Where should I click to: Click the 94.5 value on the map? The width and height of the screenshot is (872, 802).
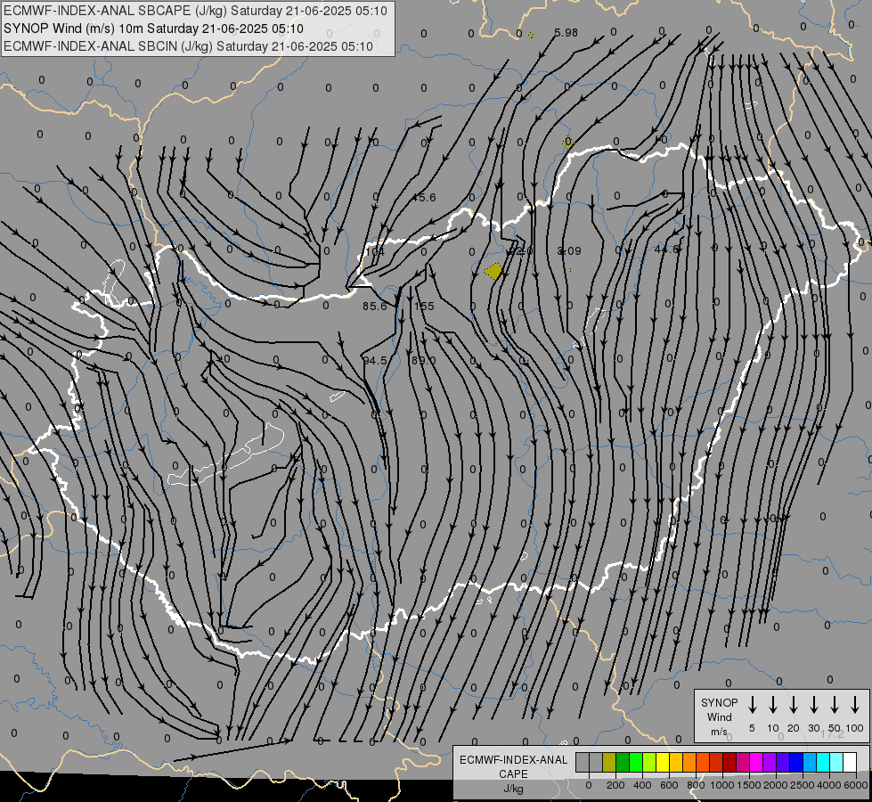coord(375,361)
